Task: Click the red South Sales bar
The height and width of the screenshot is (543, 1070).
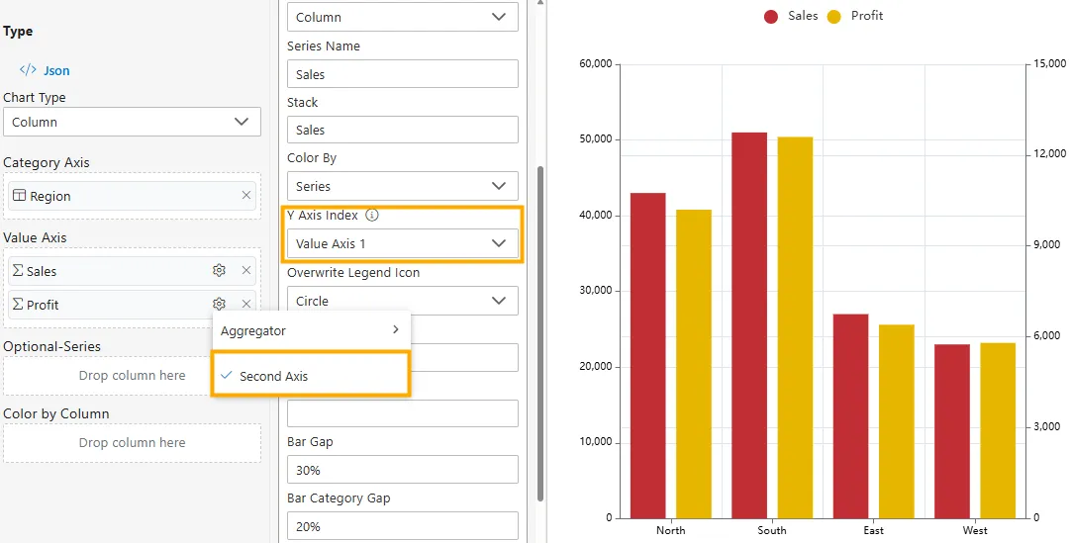Action: pos(749,324)
